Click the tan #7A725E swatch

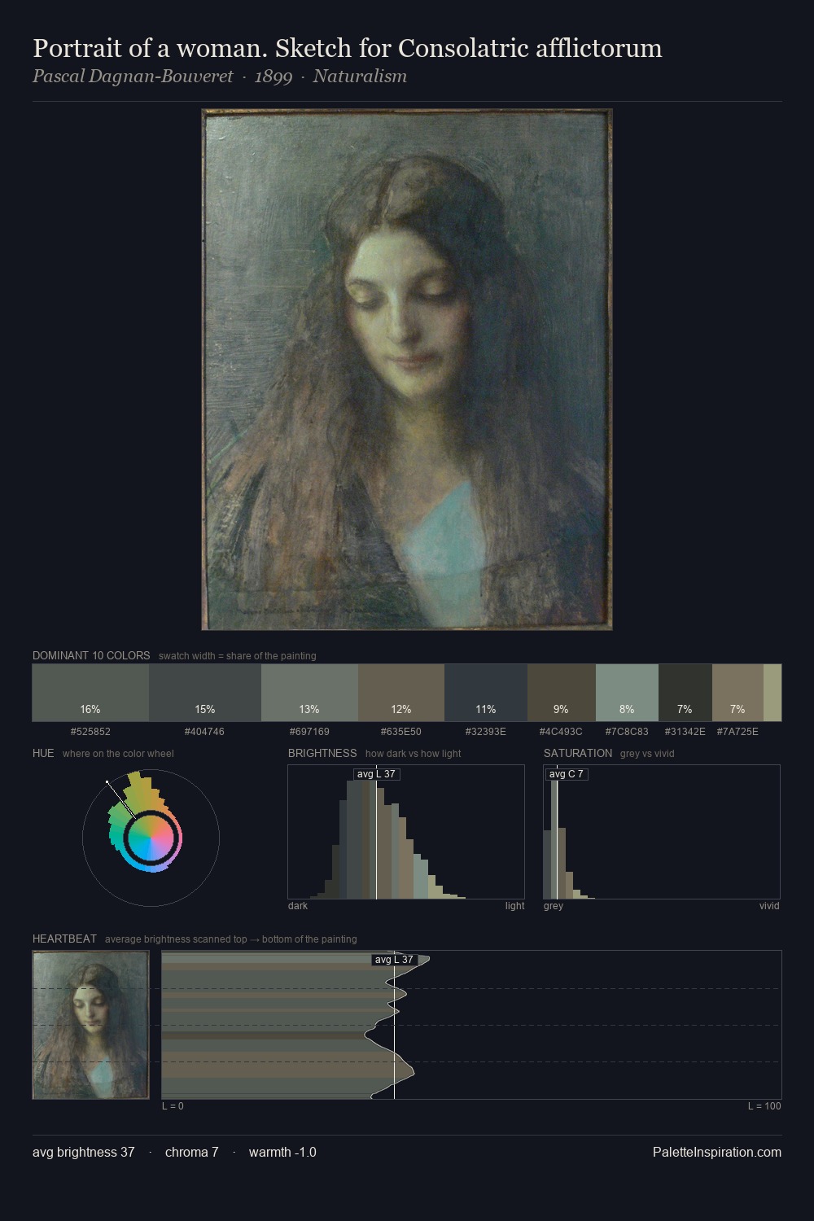click(x=737, y=693)
